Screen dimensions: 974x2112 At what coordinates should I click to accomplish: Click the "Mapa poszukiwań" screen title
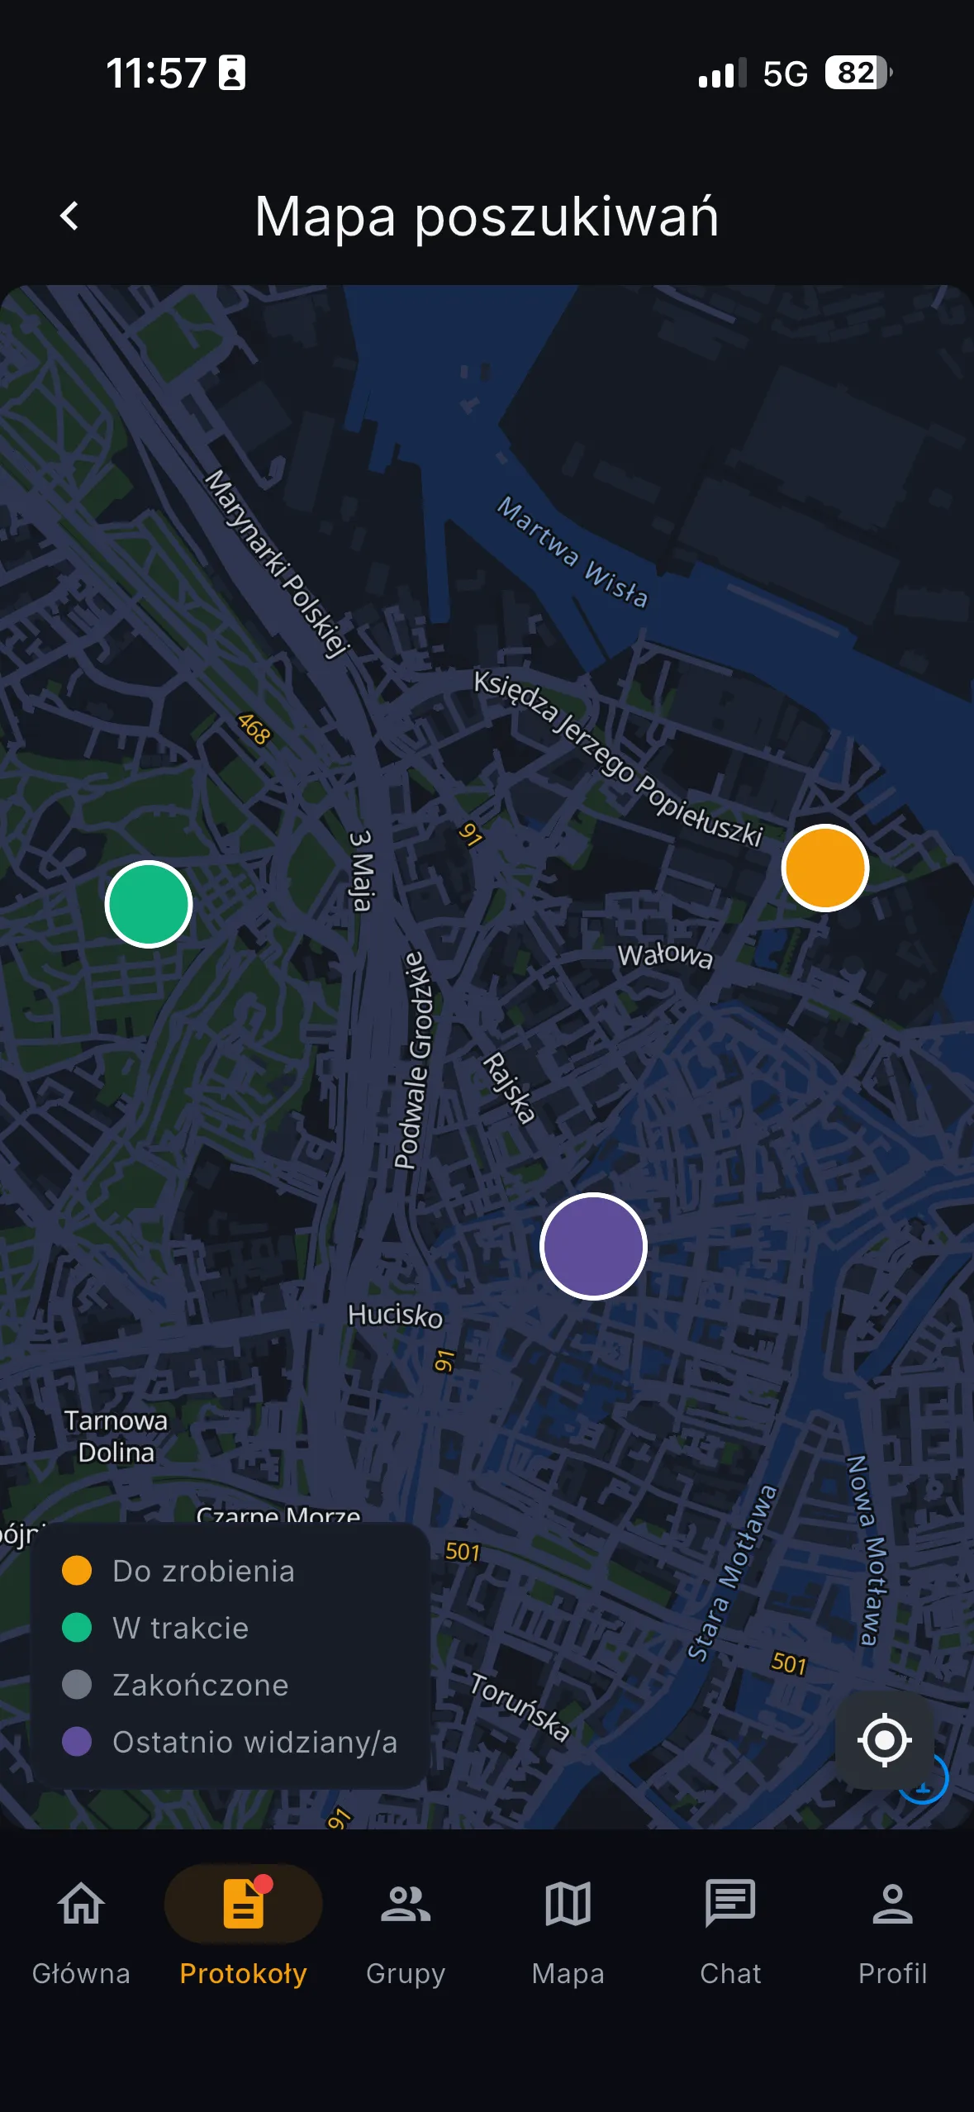(x=487, y=216)
